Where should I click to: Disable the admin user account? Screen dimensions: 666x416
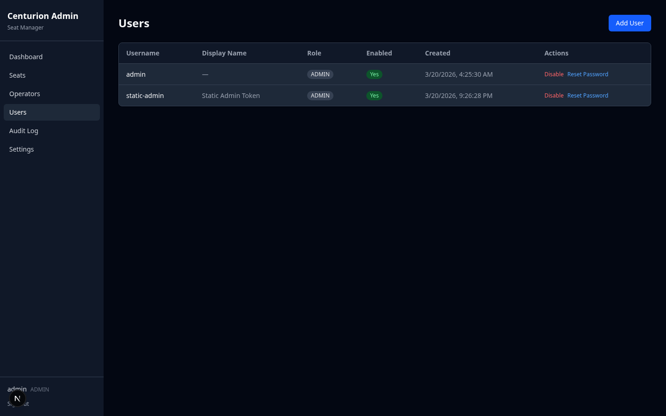[x=554, y=74]
